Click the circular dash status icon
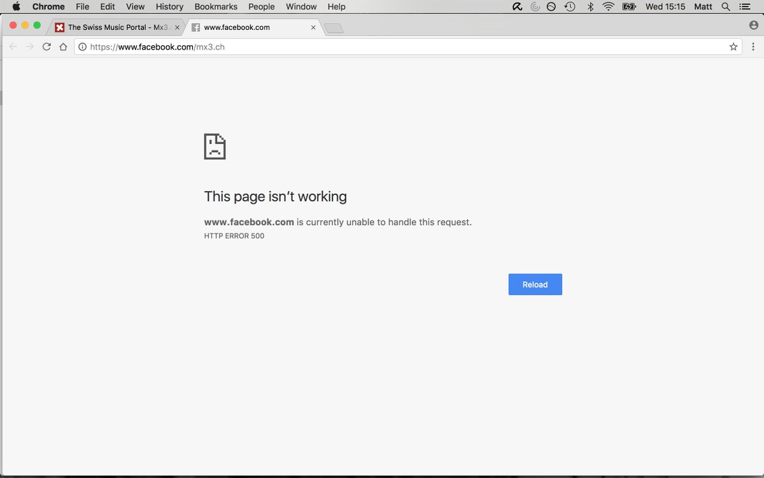764x478 pixels. pyautogui.click(x=551, y=6)
